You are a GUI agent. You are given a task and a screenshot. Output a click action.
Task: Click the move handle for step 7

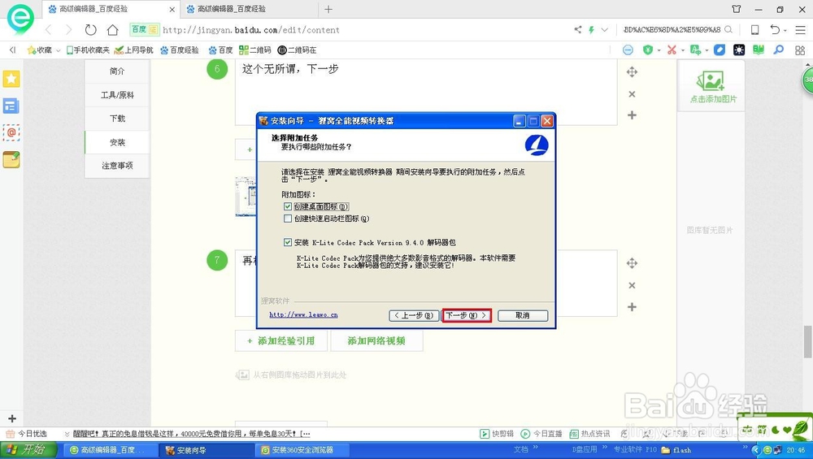pyautogui.click(x=632, y=263)
